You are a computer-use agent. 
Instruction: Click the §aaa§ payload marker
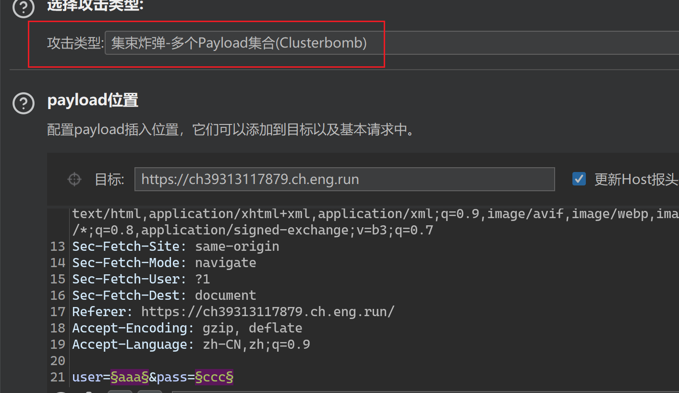click(x=130, y=377)
